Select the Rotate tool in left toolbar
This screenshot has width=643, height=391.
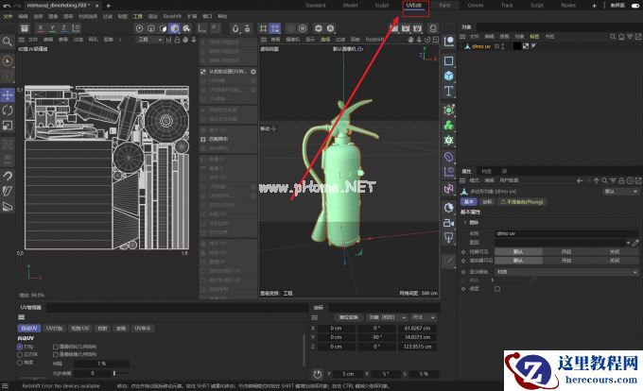tap(8, 110)
